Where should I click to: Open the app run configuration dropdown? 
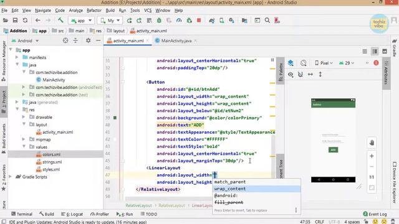pos(82,21)
